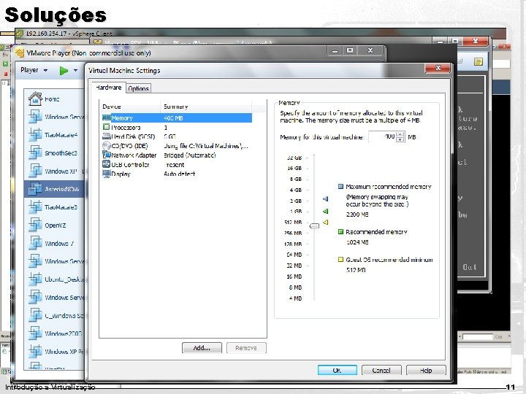The image size is (526, 394).
Task: Select the CD/DVD (IDE) icon
Action: pyautogui.click(x=107, y=145)
